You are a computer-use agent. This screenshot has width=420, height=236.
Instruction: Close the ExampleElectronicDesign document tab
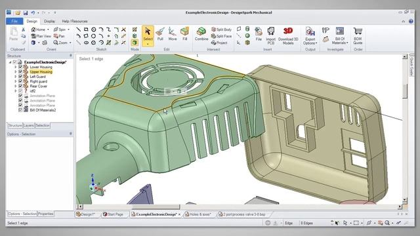point(179,214)
